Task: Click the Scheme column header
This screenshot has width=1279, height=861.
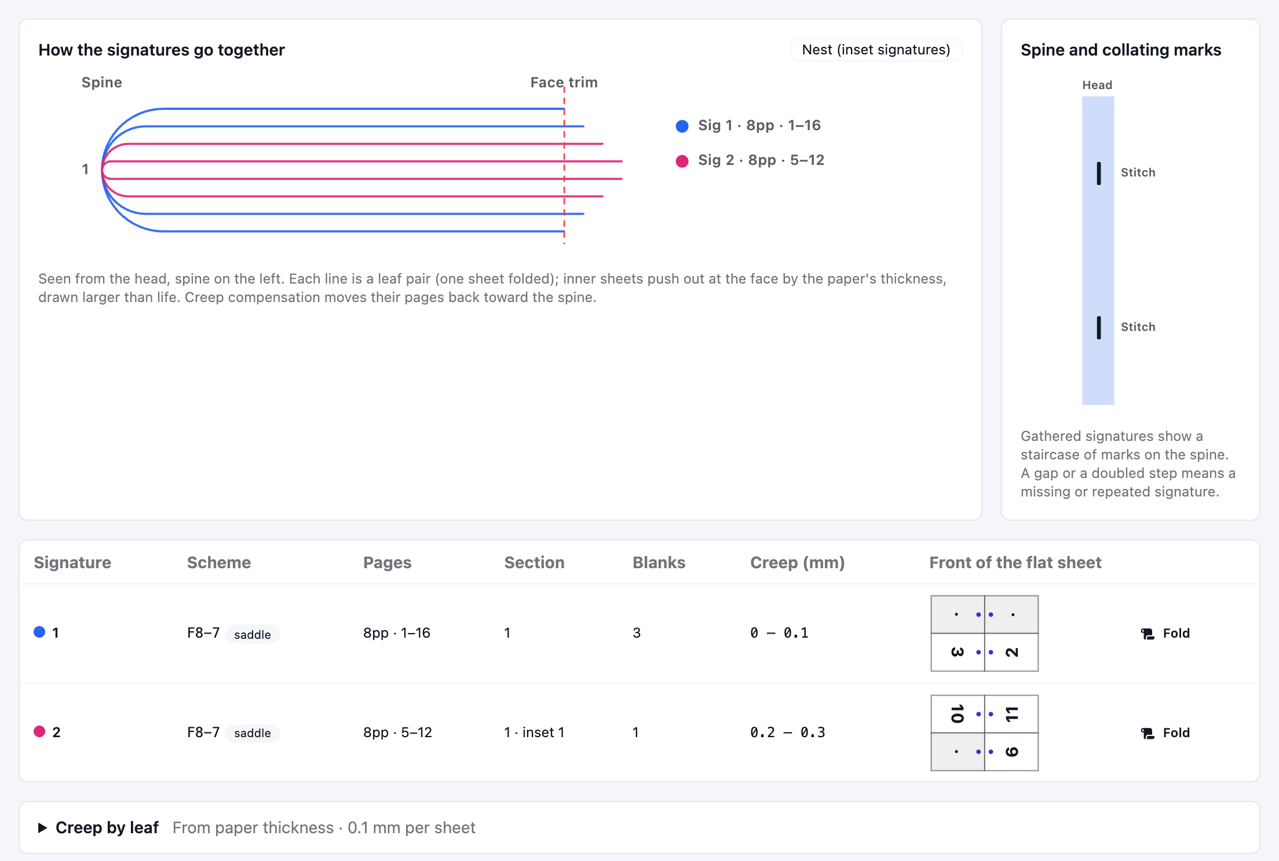Action: click(219, 562)
